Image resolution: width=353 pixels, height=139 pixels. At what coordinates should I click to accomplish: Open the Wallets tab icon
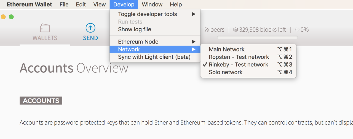point(45,28)
